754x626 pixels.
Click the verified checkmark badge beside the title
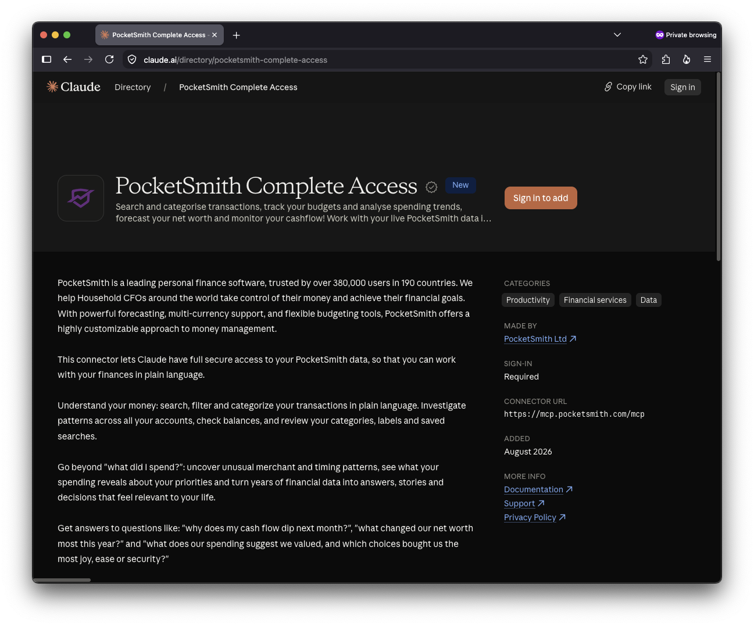coord(431,187)
